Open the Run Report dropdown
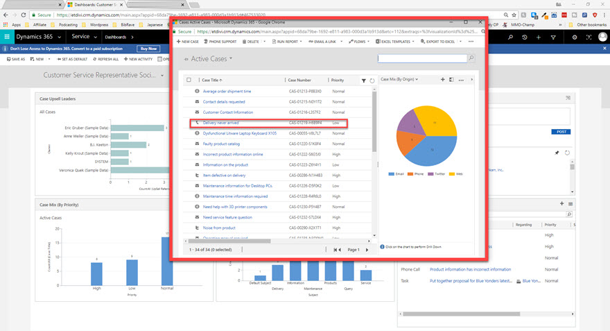 (x=301, y=42)
